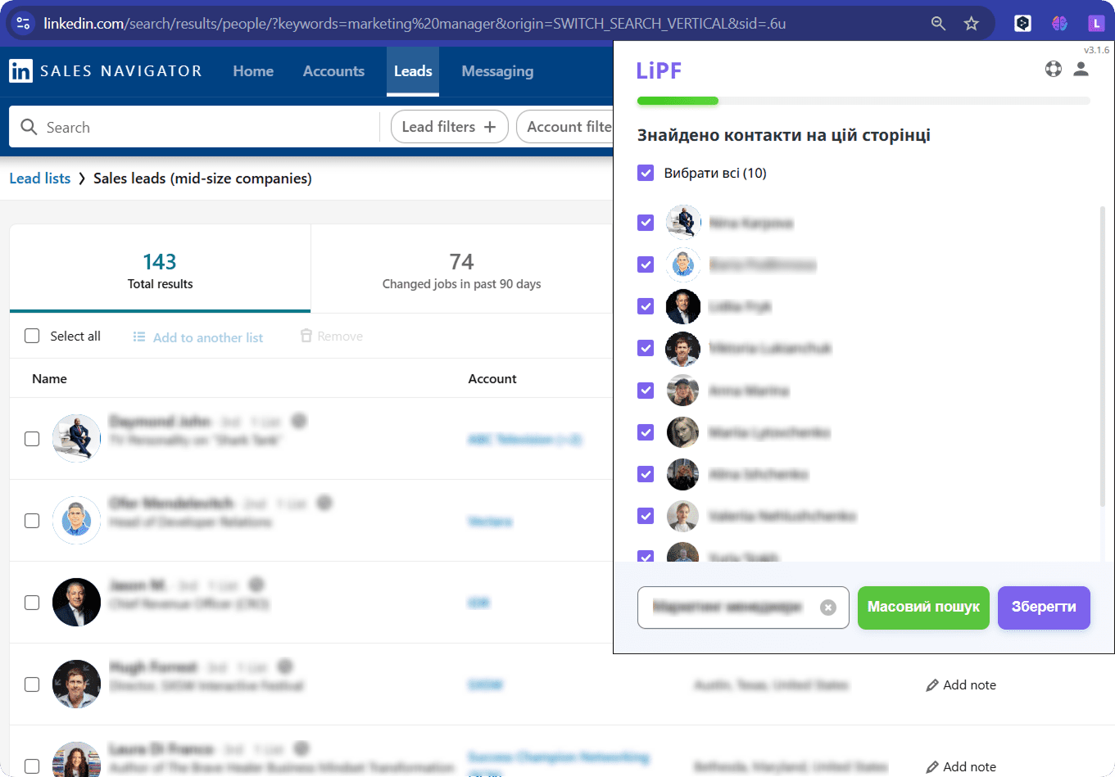Click the LiPF lifebuoy help icon
Screen dimensions: 1115x777
tap(1054, 69)
